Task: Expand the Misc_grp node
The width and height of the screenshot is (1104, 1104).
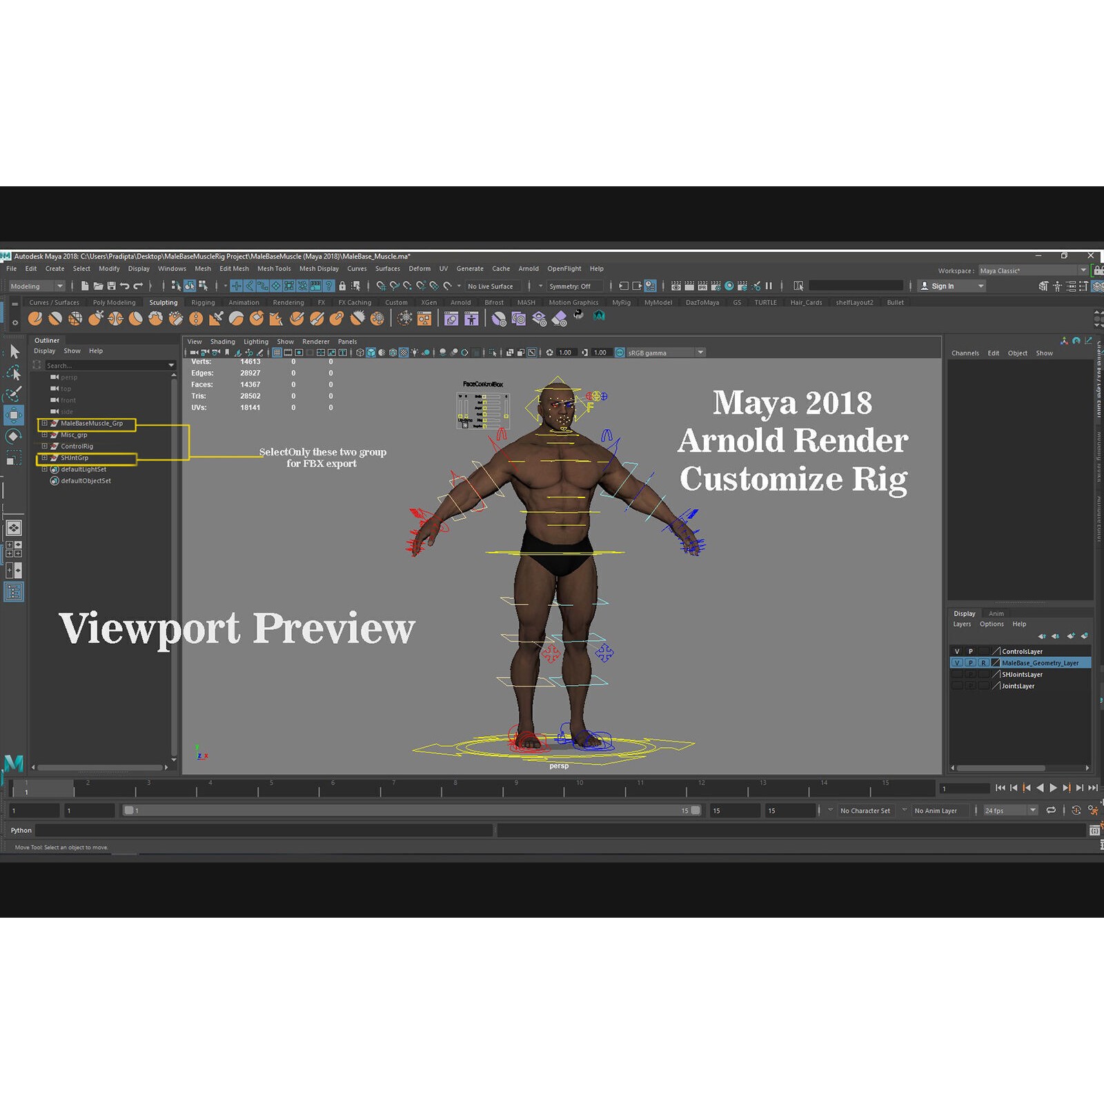Action: click(x=44, y=435)
